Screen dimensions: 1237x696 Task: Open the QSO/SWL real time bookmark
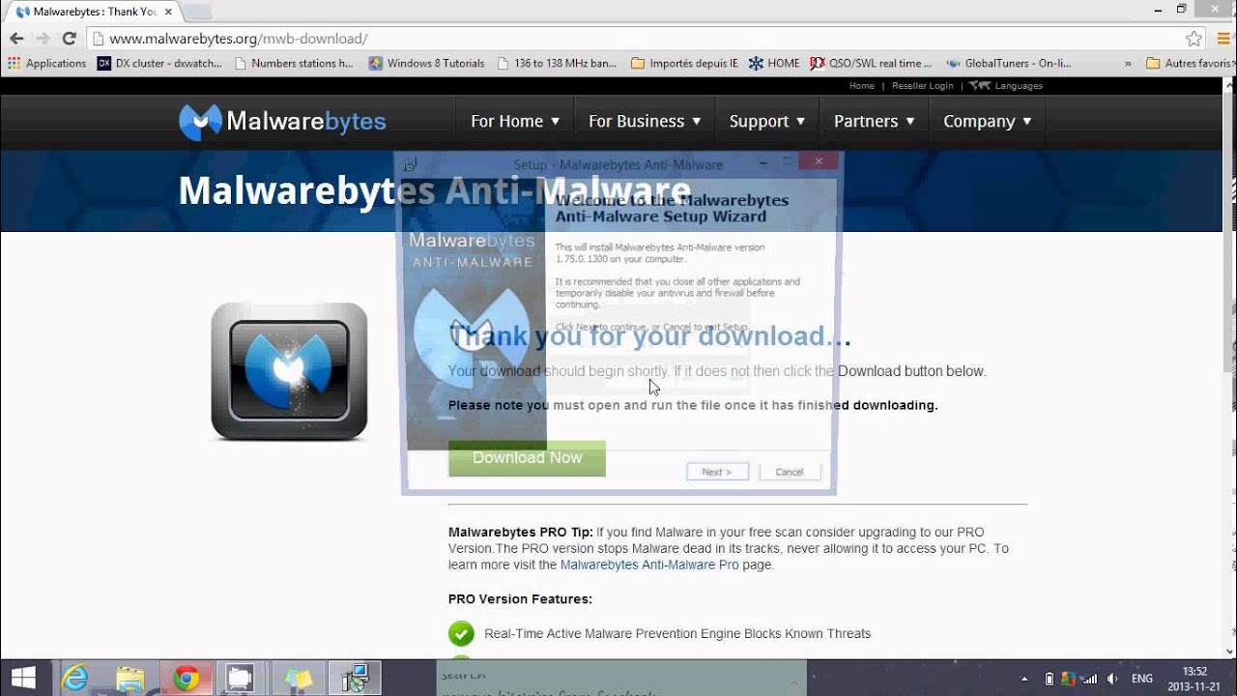tap(872, 63)
